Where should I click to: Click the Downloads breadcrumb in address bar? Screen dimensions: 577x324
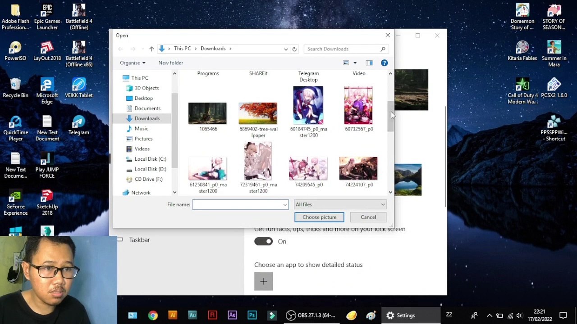pos(213,49)
